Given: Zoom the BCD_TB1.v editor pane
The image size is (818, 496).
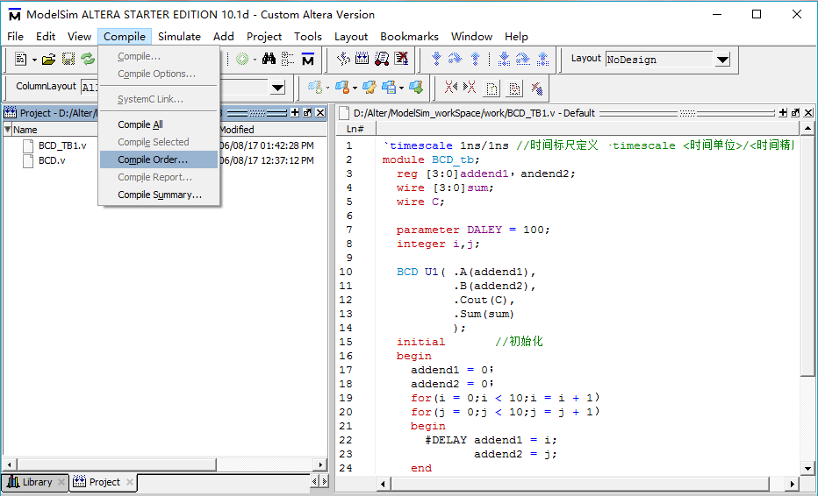Looking at the screenshot, I should pyautogui.click(x=784, y=113).
